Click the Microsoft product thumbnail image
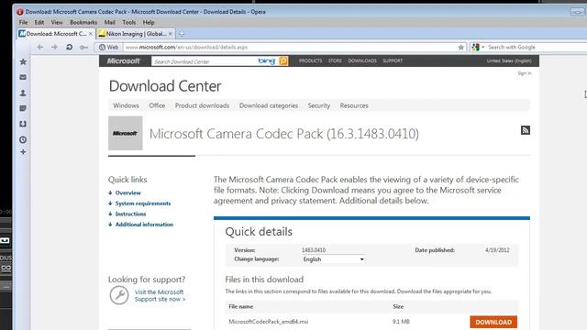587x330 pixels. coord(126,133)
